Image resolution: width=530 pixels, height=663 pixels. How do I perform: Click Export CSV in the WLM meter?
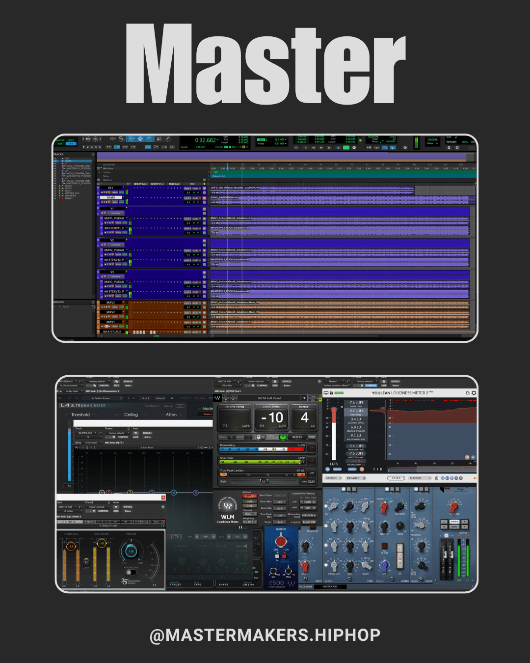[309, 522]
